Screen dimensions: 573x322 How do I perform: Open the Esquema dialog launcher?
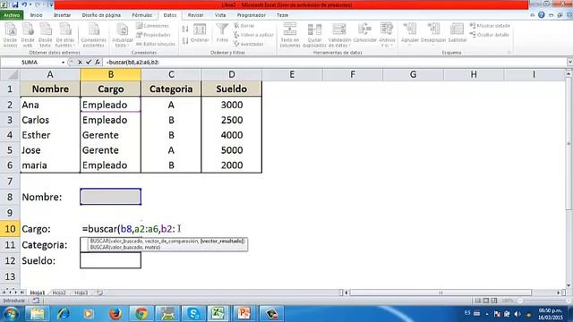(x=509, y=53)
